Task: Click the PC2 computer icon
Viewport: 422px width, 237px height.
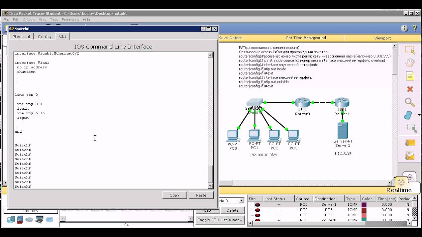Action: (274, 136)
